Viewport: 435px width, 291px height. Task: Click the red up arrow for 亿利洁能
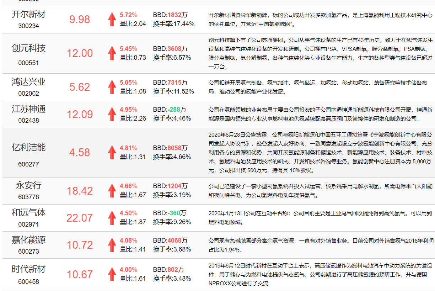[112, 152]
